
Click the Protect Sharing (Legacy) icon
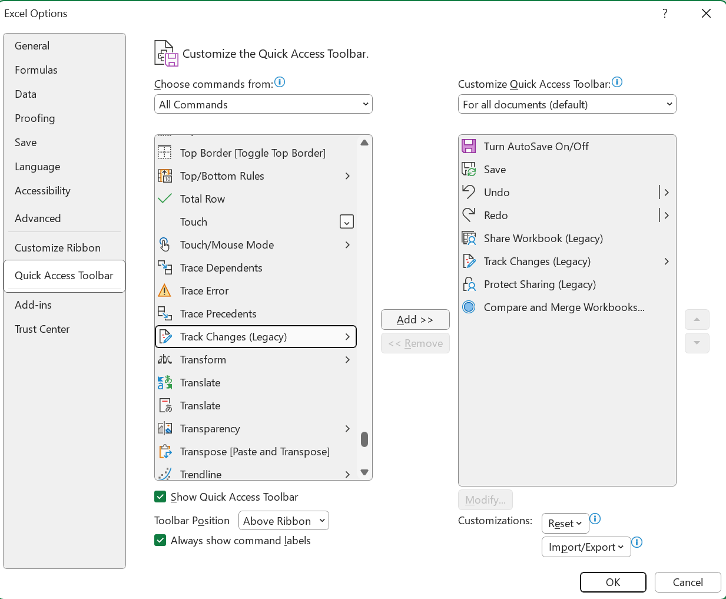pos(469,284)
